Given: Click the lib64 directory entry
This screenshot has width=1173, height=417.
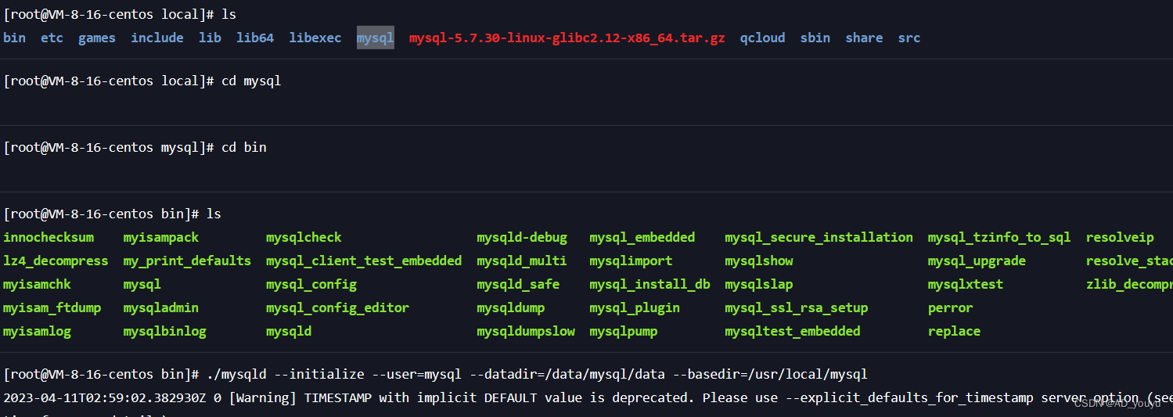Looking at the screenshot, I should point(255,38).
